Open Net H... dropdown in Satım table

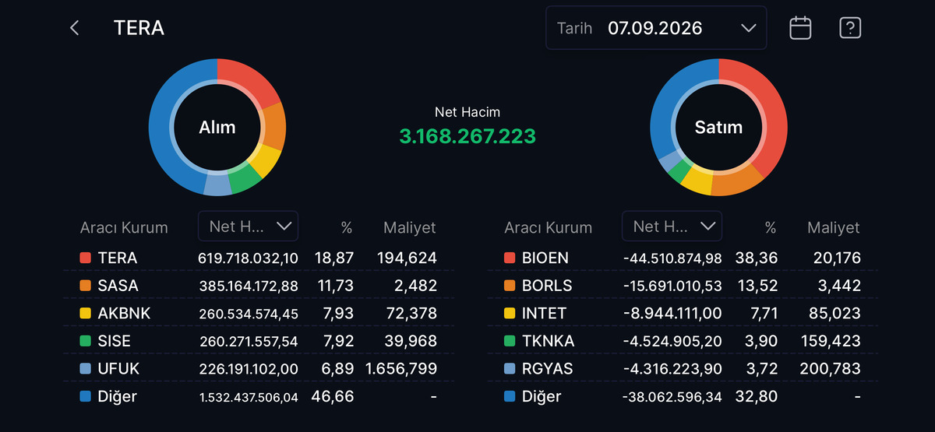(x=672, y=226)
